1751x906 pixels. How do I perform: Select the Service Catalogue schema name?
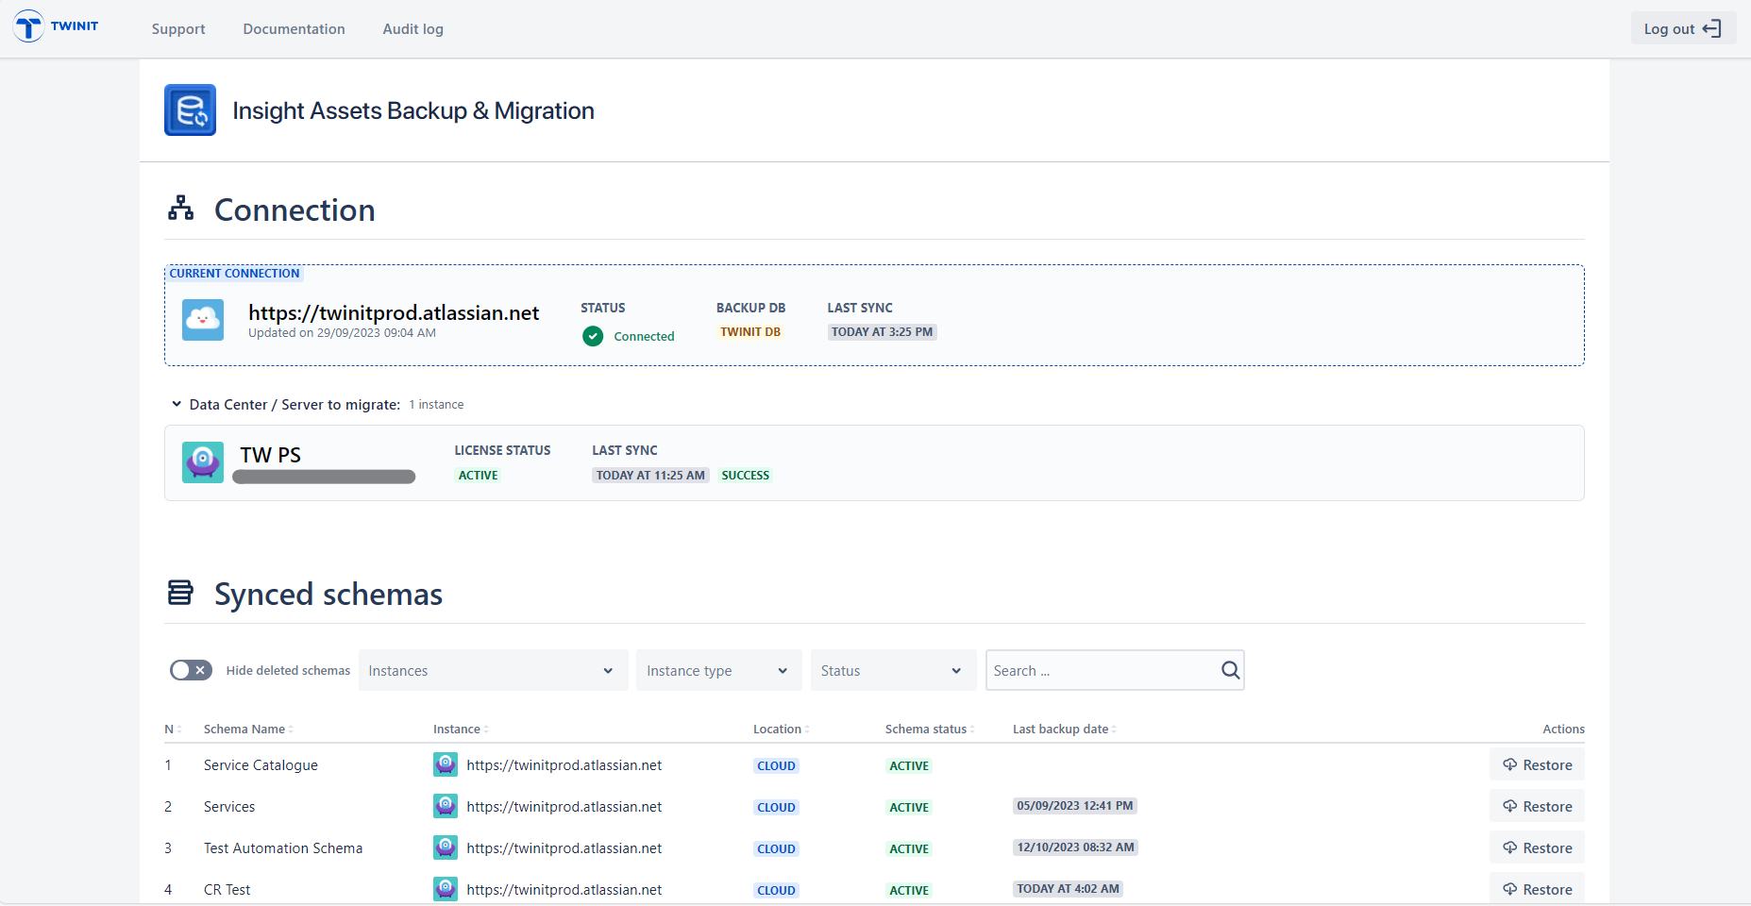(261, 765)
